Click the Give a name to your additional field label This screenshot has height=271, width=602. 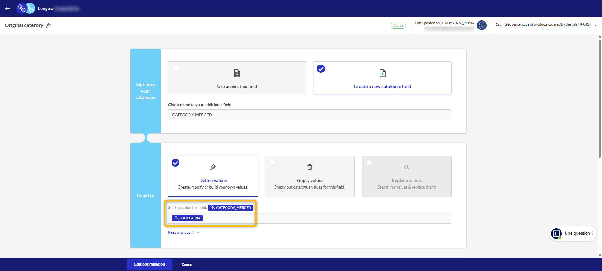pyautogui.click(x=200, y=105)
